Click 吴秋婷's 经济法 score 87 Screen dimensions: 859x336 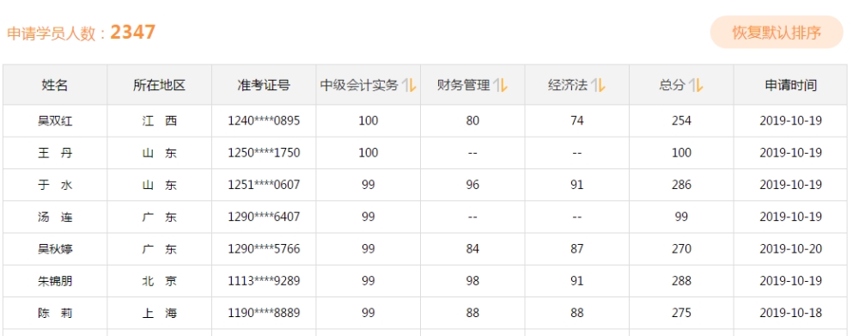coord(577,249)
